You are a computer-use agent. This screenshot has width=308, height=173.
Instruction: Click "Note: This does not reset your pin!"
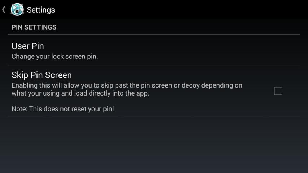[63, 109]
